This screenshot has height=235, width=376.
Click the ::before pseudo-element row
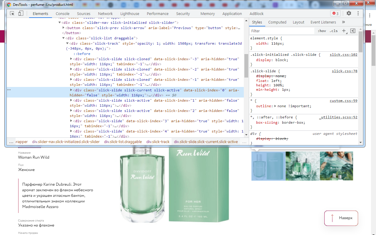point(82,54)
